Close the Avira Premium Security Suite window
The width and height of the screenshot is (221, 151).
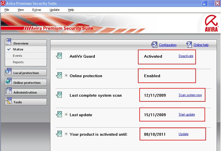217,3
